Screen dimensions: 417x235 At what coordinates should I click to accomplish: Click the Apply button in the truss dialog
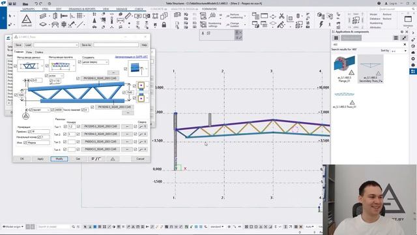pyautogui.click(x=40, y=159)
